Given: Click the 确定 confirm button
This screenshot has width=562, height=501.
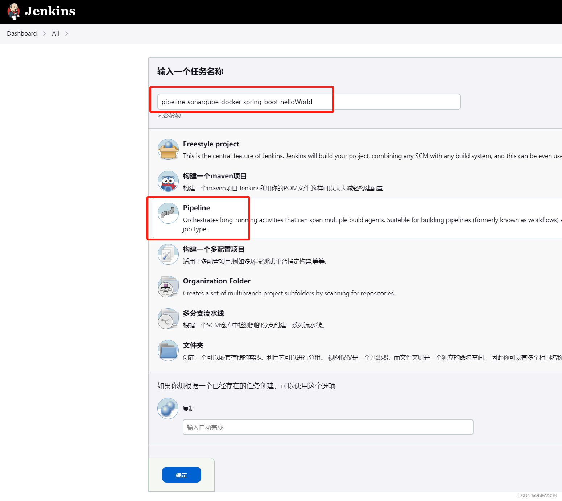Looking at the screenshot, I should click(x=182, y=475).
